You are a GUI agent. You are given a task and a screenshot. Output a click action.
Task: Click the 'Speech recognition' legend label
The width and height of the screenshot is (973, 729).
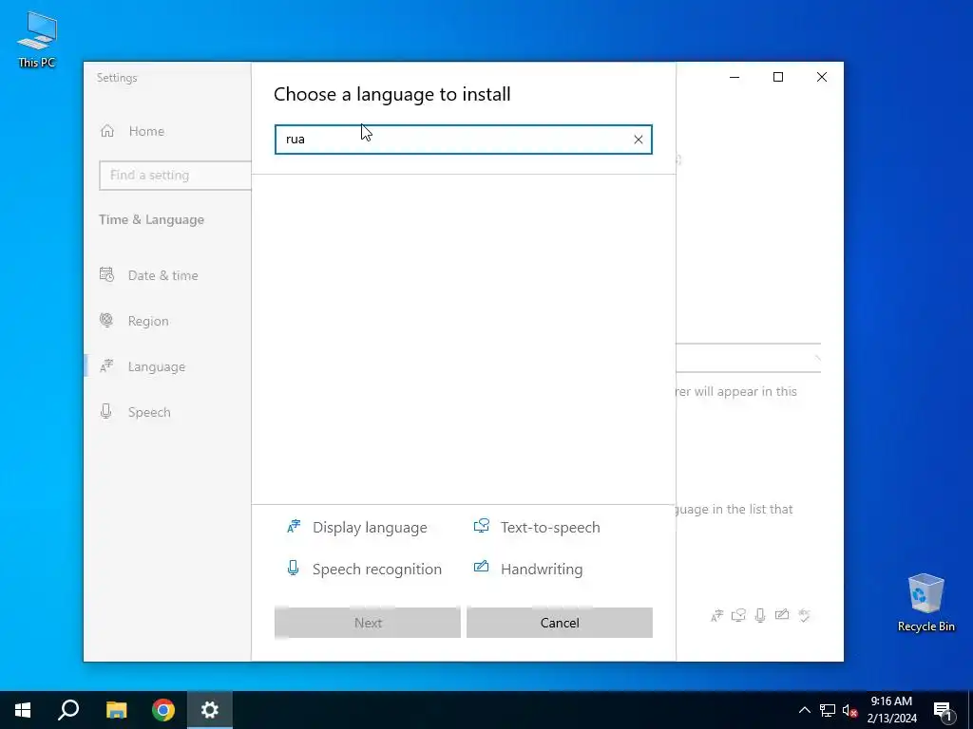tap(377, 570)
